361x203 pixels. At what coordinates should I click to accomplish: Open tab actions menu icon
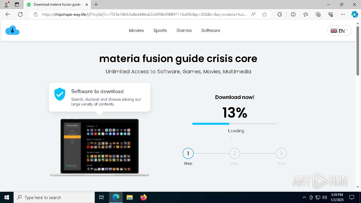[x=17, y=5]
